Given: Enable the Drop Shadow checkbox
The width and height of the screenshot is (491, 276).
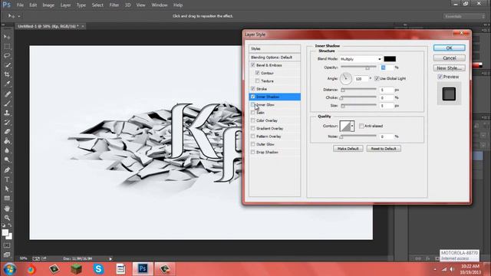Looking at the screenshot, I should [x=253, y=152].
